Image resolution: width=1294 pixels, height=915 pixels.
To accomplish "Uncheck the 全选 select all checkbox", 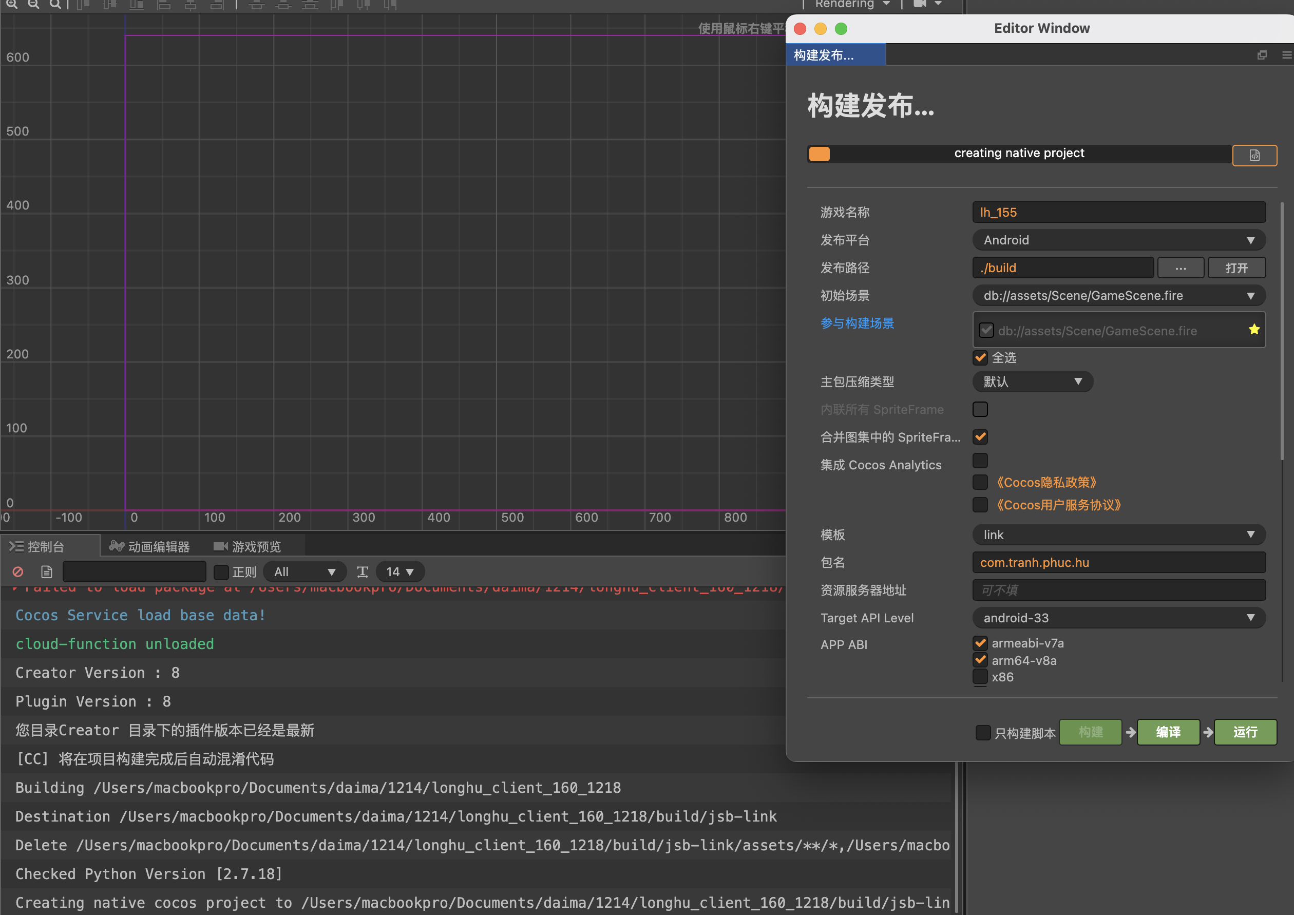I will [980, 358].
